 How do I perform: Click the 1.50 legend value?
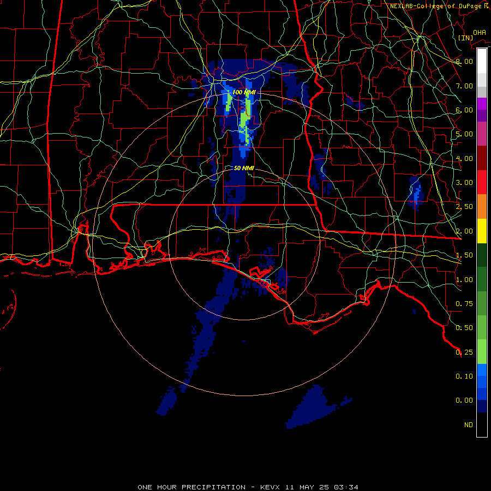pos(464,255)
